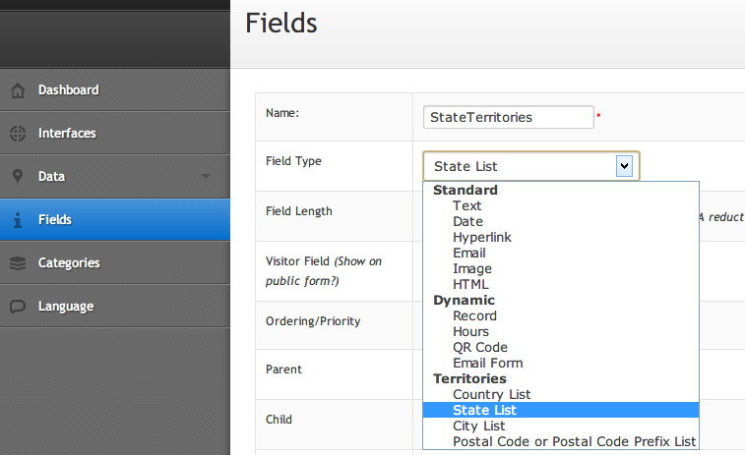
Task: Click the Field Type combo box showing State List
Action: point(531,166)
